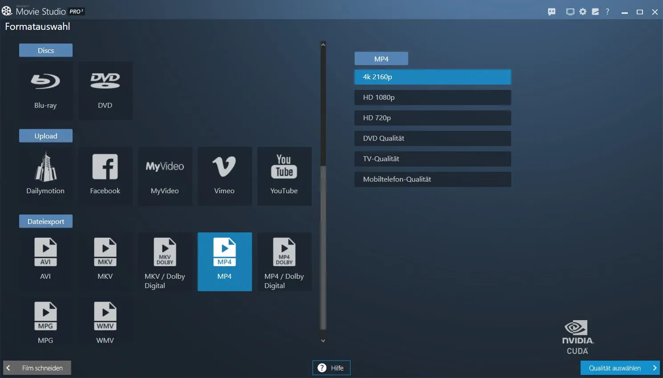This screenshot has height=378, width=663.
Task: Choose Facebook as upload target
Action: [x=105, y=176]
